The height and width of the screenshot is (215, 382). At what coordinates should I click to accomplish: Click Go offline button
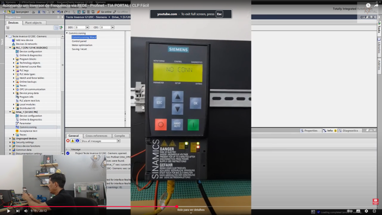coord(120,12)
